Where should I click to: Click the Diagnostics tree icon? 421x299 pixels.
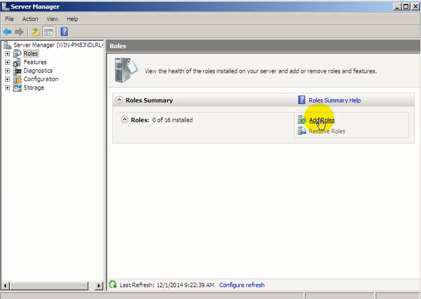[18, 71]
